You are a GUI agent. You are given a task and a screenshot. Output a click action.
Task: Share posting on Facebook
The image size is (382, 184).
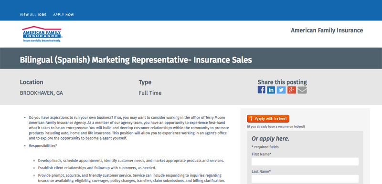pyautogui.click(x=261, y=90)
